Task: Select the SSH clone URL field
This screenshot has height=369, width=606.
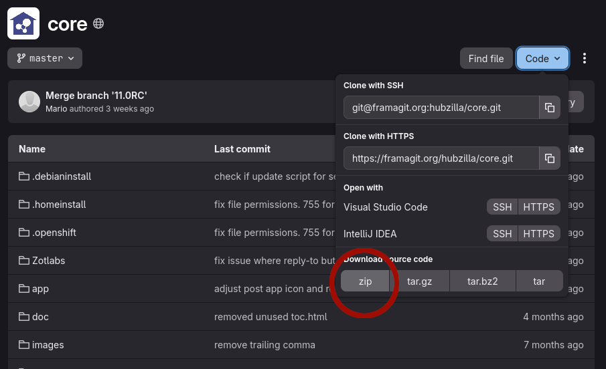Action: coord(441,108)
